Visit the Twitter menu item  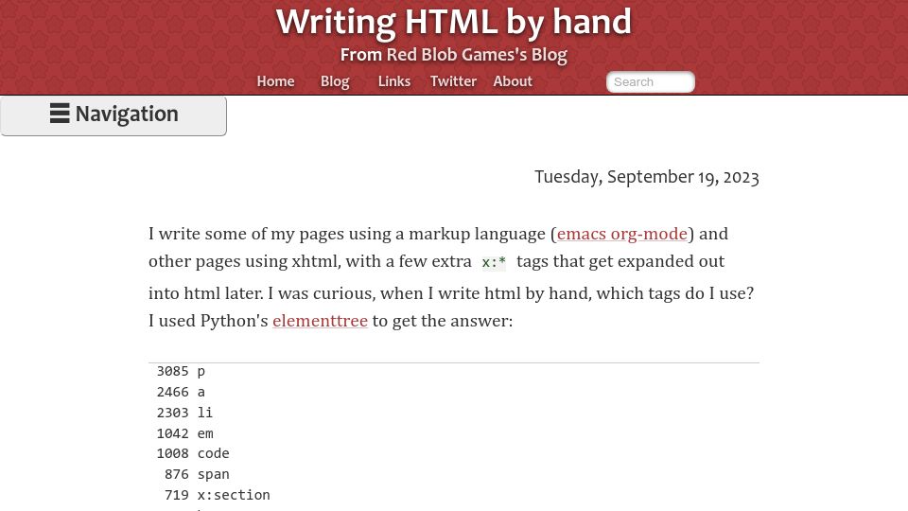(x=453, y=81)
